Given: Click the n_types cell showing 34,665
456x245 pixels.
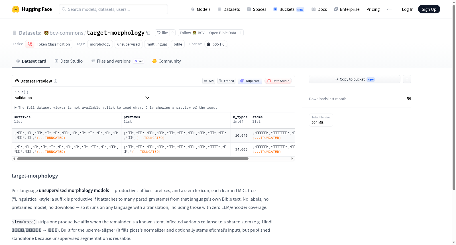Looking at the screenshot, I should pyautogui.click(x=240, y=149).
